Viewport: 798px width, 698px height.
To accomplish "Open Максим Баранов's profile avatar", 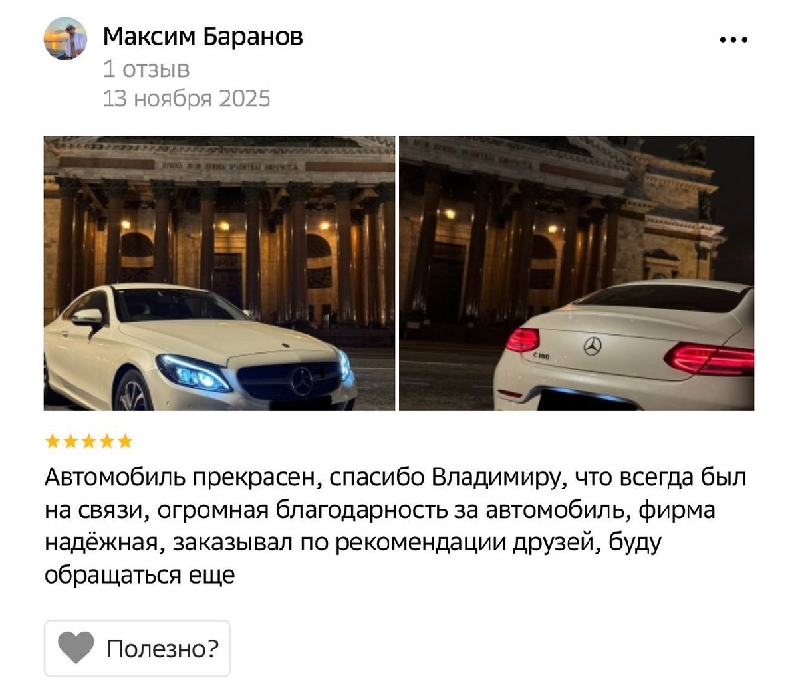I will coord(65,39).
